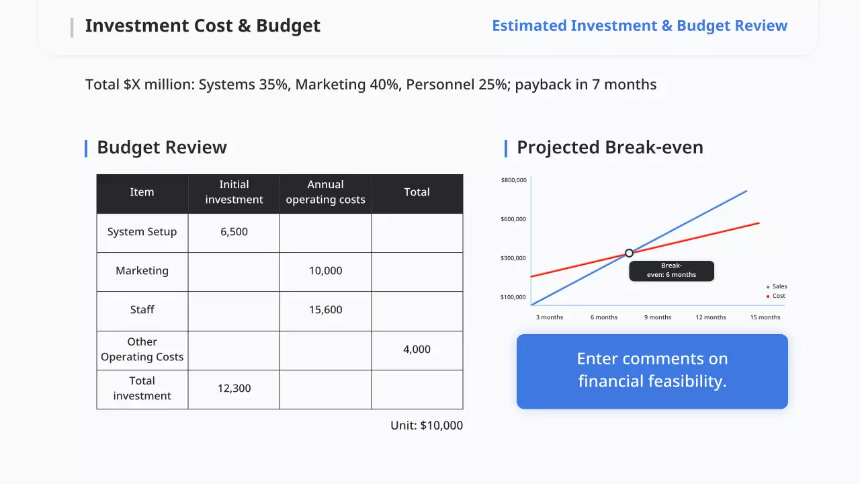Click the 'Total' column header
Screen dimensions: 860x484
tap(417, 192)
